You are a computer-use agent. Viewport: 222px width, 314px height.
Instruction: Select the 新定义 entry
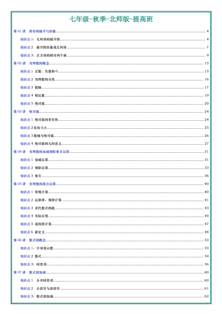[114, 232]
